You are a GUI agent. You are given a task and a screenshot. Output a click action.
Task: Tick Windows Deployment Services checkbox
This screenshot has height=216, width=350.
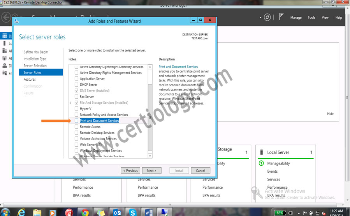(76, 151)
